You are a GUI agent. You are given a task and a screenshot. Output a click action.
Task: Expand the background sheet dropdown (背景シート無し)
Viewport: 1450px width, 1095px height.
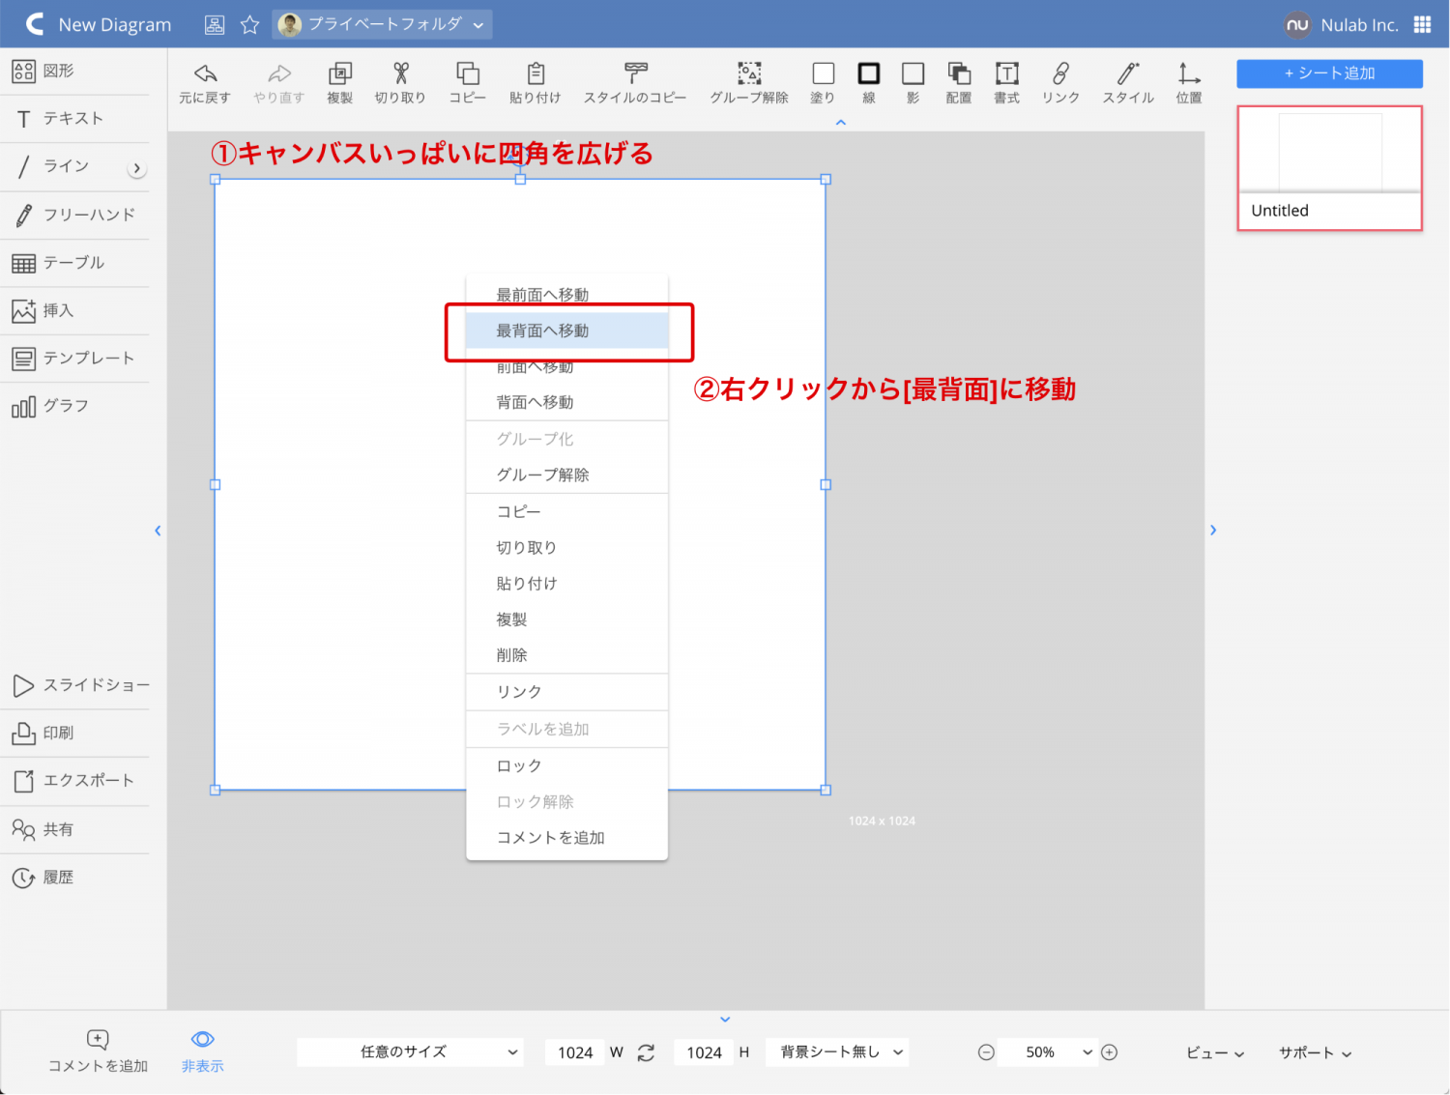pos(837,1052)
